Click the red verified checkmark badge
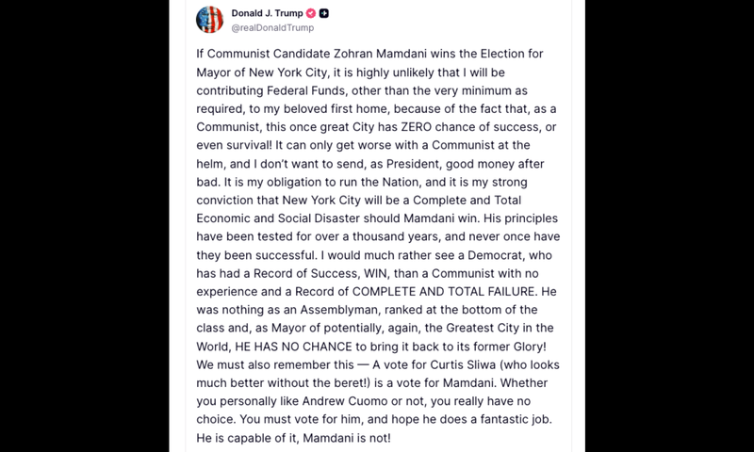Image resolution: width=754 pixels, height=452 pixels. (310, 13)
